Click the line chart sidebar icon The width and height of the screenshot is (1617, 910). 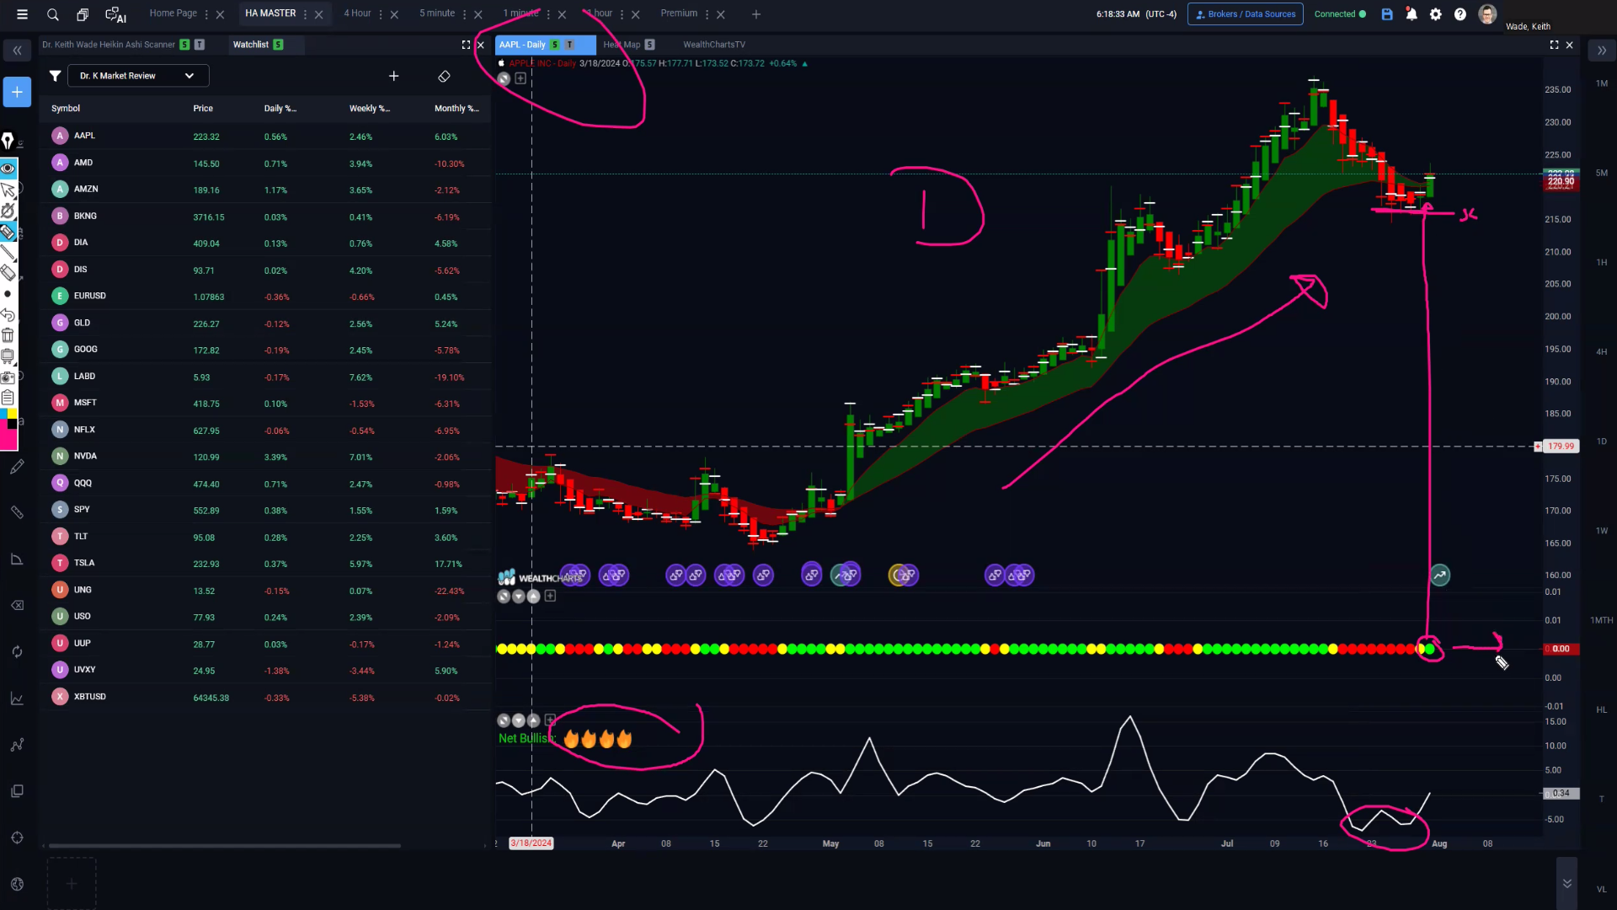[17, 699]
